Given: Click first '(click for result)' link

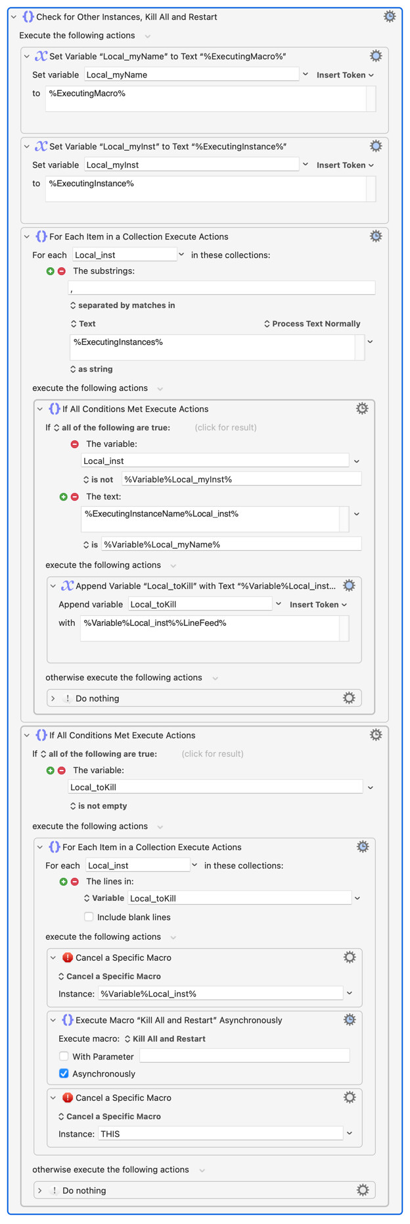Looking at the screenshot, I should [x=225, y=428].
